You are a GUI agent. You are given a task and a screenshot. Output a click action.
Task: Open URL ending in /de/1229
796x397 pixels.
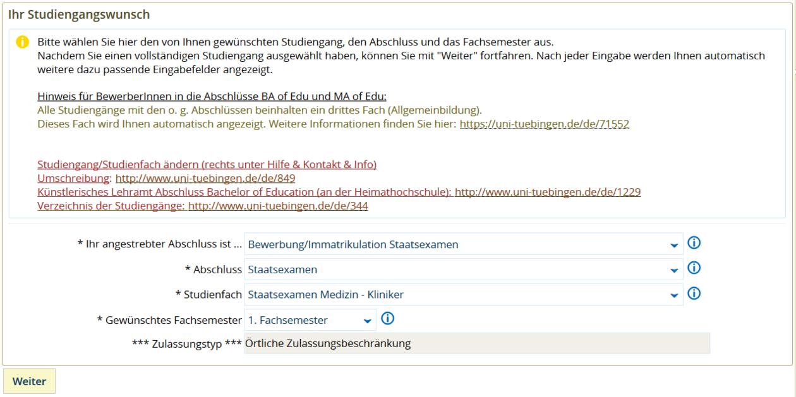tap(547, 192)
